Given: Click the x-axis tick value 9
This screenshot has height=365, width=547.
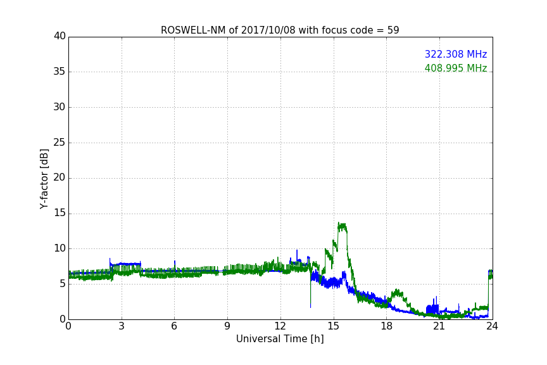Looking at the screenshot, I should [227, 326].
